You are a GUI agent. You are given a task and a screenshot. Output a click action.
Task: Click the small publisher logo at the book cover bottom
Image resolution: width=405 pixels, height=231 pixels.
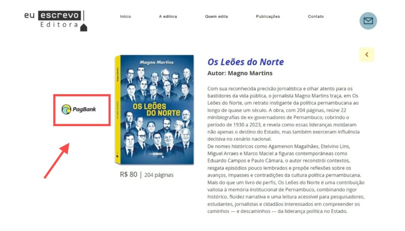point(157,155)
